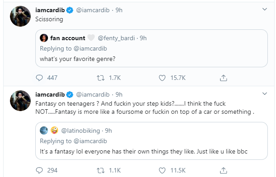Image resolution: width=276 pixels, height=177 pixels.
Task: Retweet the Scissoring tweet
Action: (x=101, y=78)
